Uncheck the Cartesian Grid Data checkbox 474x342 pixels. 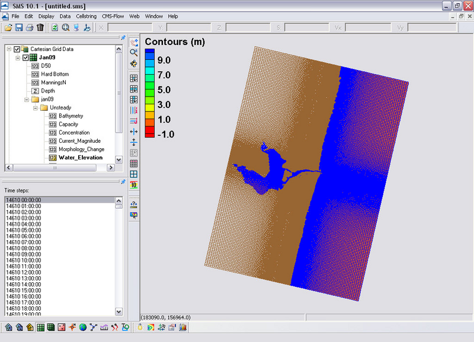click(x=17, y=49)
